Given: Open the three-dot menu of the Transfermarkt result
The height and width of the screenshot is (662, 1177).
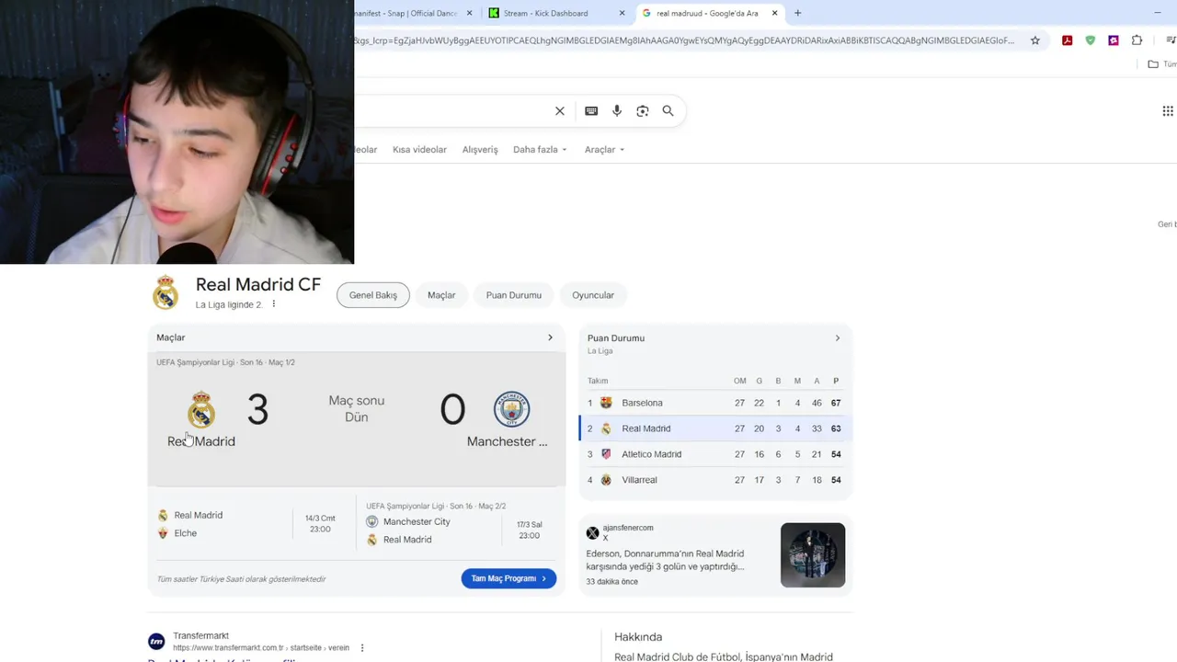Looking at the screenshot, I should point(362,648).
